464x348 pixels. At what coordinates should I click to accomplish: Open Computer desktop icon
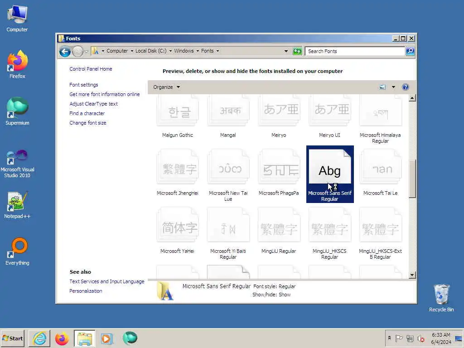point(17,18)
